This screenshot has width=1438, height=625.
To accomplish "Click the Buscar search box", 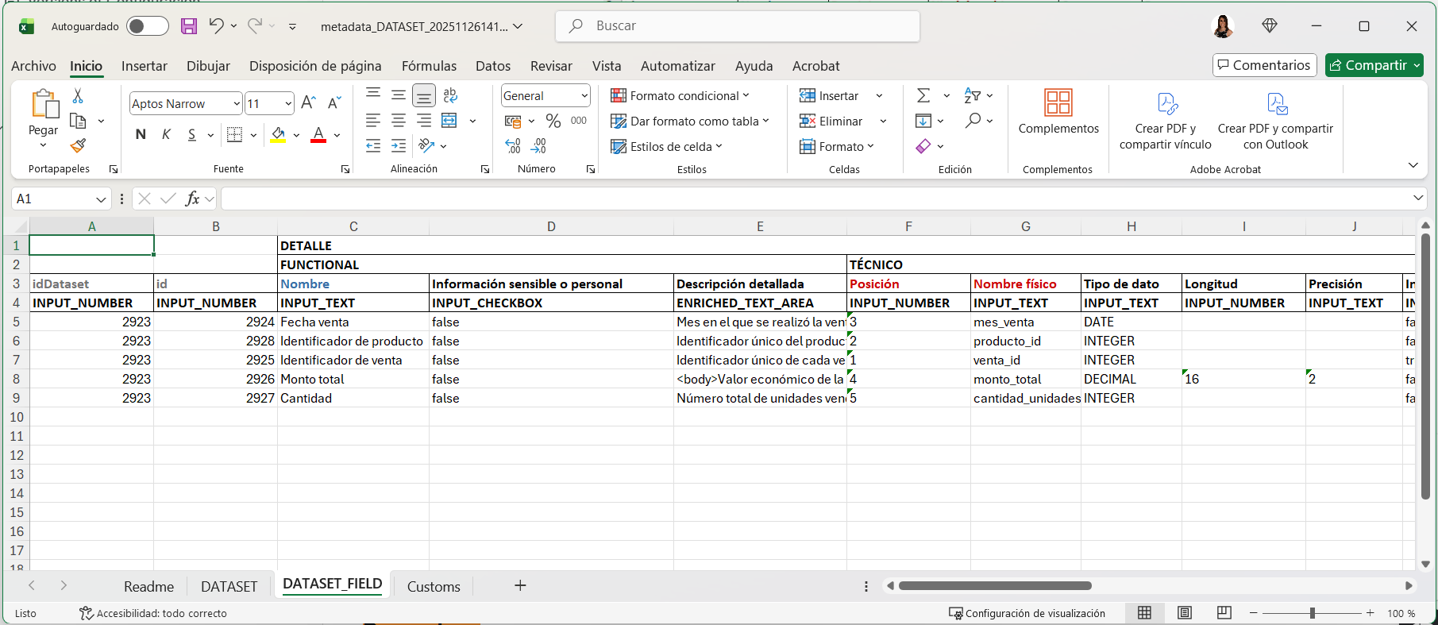I will click(x=737, y=26).
